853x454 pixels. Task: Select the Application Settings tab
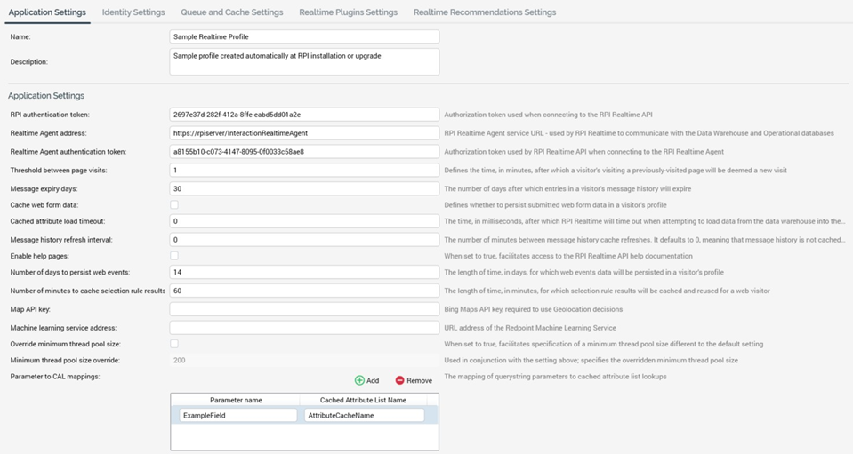point(47,12)
